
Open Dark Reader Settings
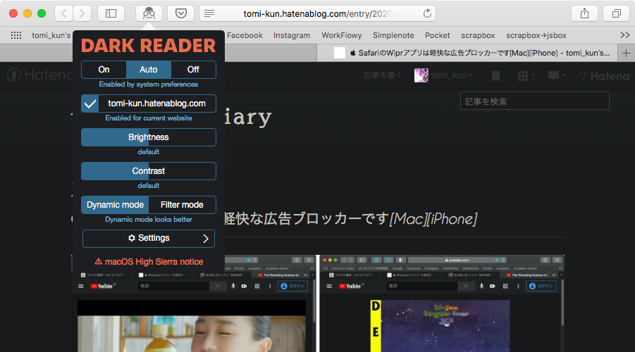click(149, 239)
